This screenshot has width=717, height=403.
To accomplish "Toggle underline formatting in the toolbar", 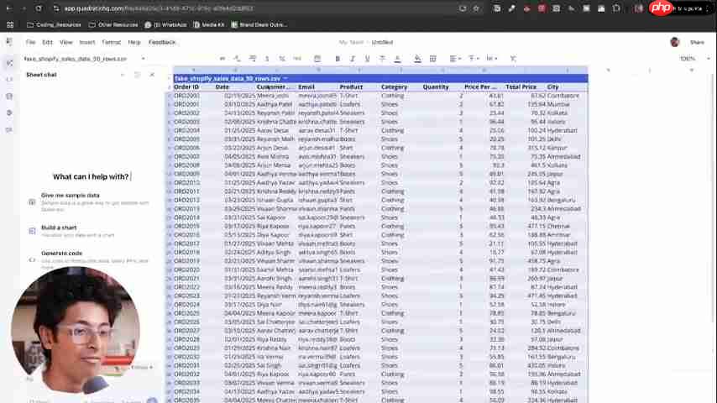I will point(367,59).
